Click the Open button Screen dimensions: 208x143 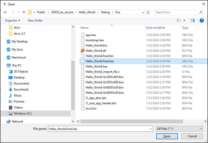[167, 136]
